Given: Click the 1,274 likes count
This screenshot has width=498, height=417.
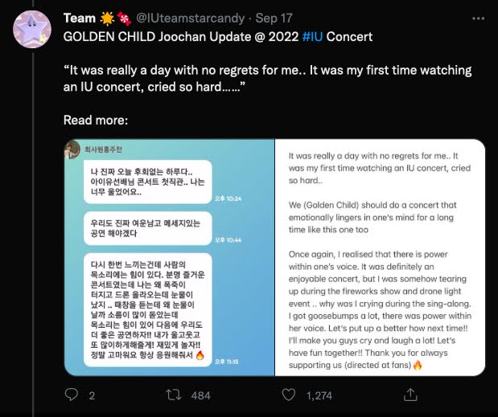Looking at the screenshot, I should [x=319, y=396].
